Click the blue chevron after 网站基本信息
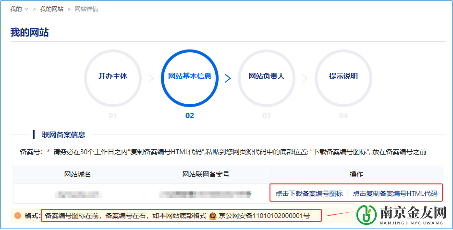This screenshot has height=230, width=453. point(228,78)
